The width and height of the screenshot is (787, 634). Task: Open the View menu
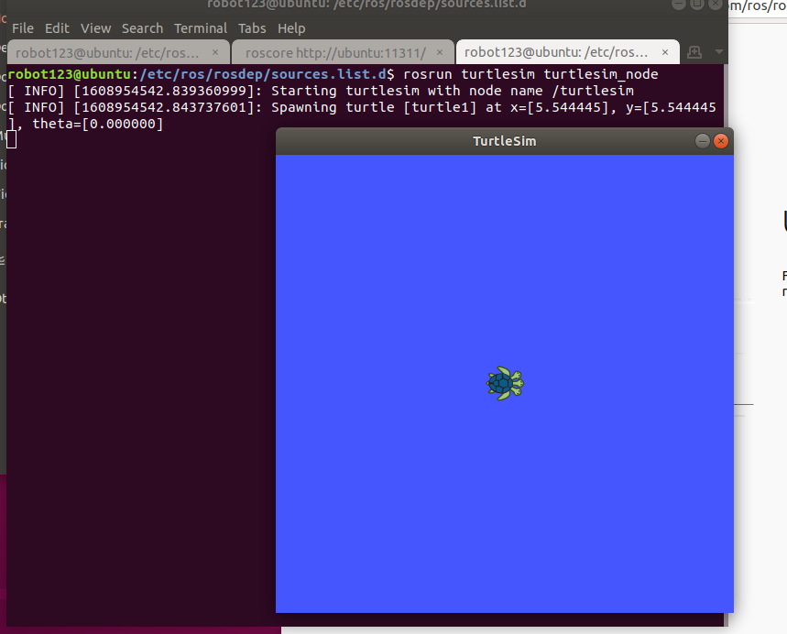[x=95, y=28]
